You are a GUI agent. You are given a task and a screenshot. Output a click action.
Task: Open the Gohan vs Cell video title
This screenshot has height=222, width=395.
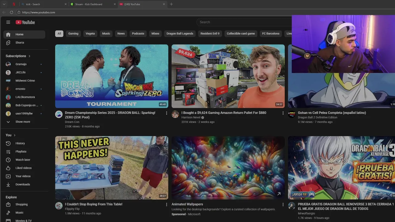pyautogui.click(x=332, y=113)
